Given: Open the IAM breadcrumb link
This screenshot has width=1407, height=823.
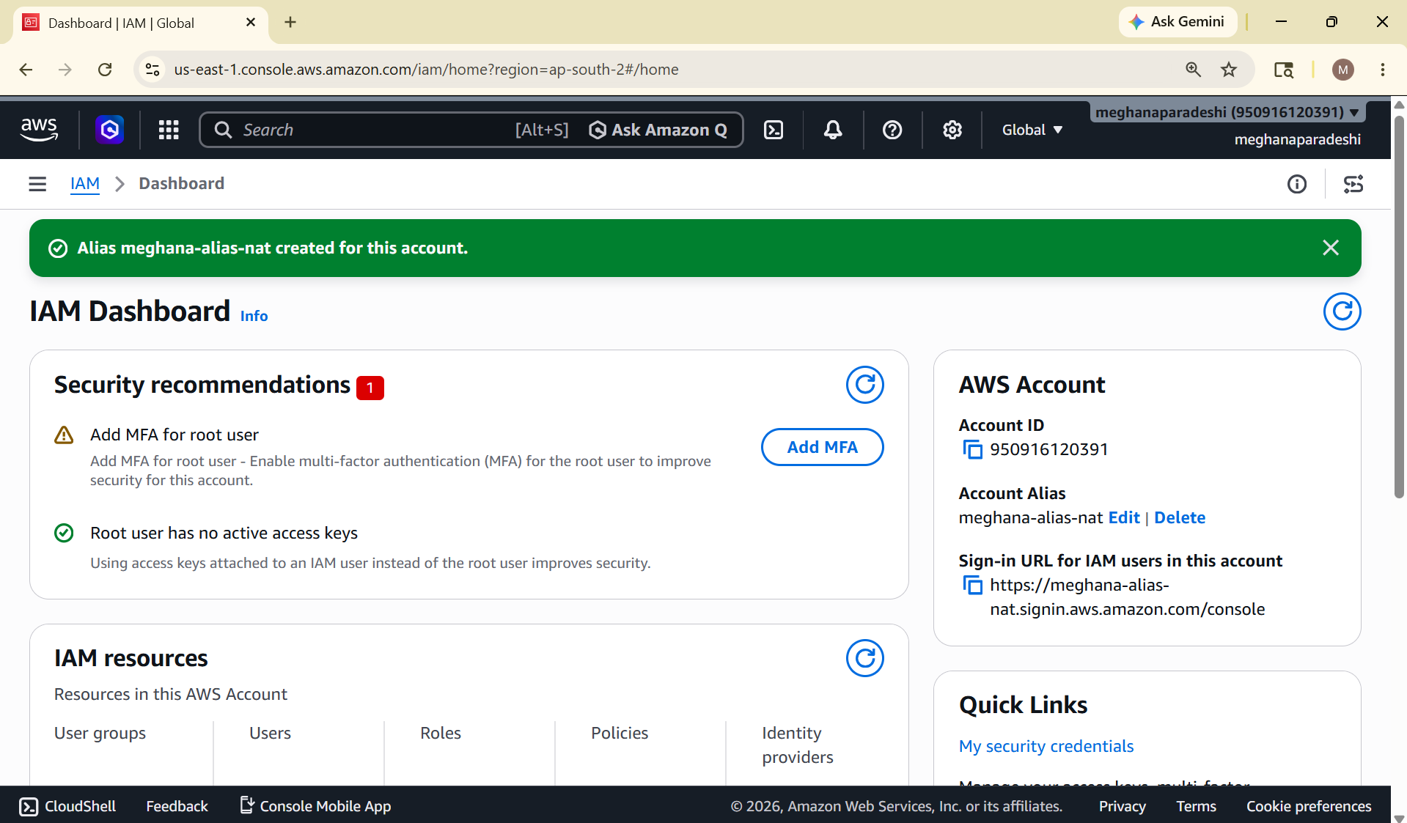Looking at the screenshot, I should click(85, 183).
